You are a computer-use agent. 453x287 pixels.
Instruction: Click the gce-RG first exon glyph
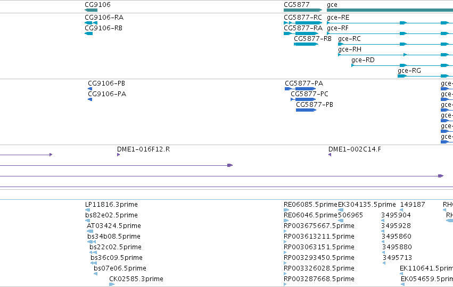point(402,76)
